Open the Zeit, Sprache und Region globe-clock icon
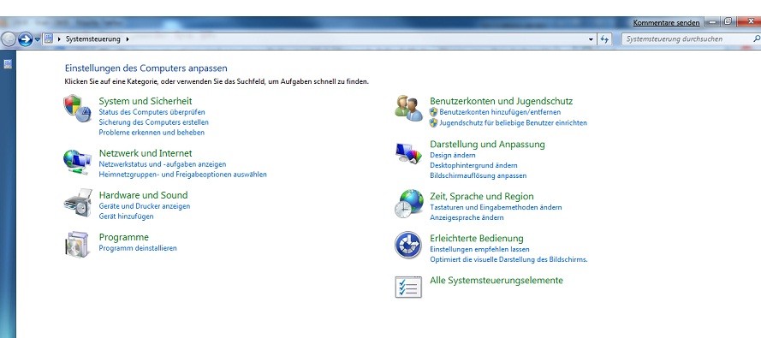 point(408,204)
